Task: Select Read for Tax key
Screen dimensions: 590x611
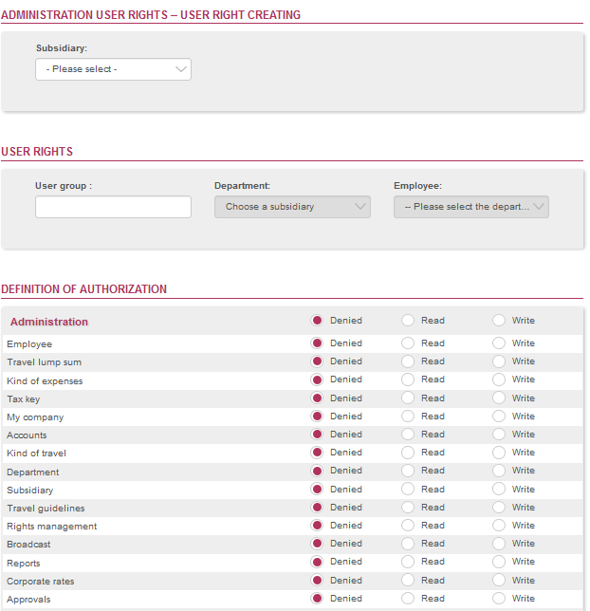Action: [x=408, y=398]
